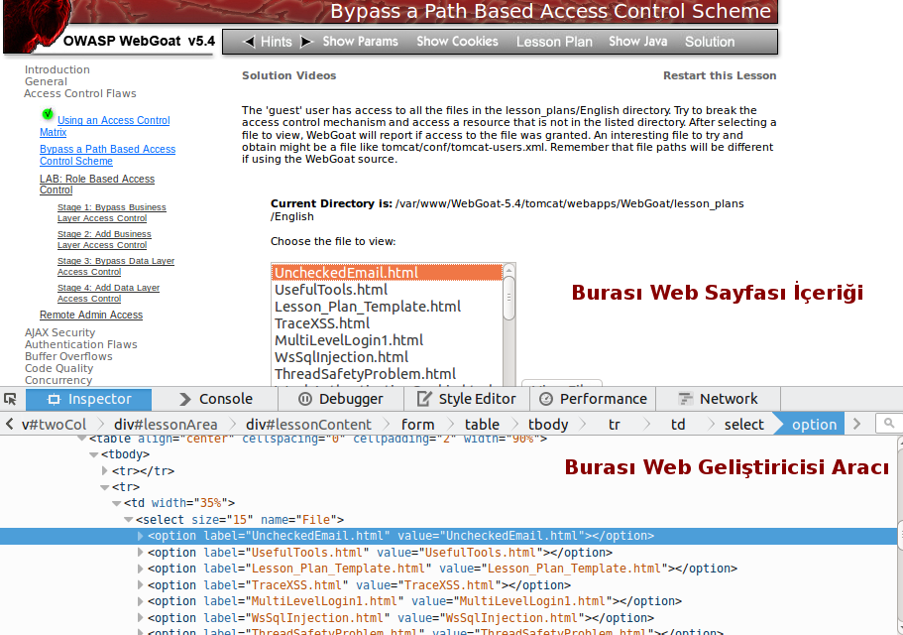Click the Solution Videos link
The width and height of the screenshot is (903, 635).
coord(288,75)
